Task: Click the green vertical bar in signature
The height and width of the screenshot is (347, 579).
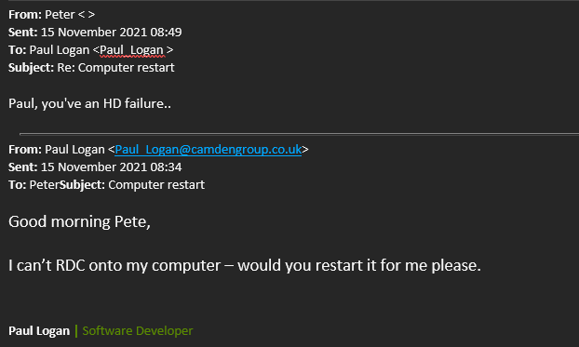Action: (x=76, y=331)
